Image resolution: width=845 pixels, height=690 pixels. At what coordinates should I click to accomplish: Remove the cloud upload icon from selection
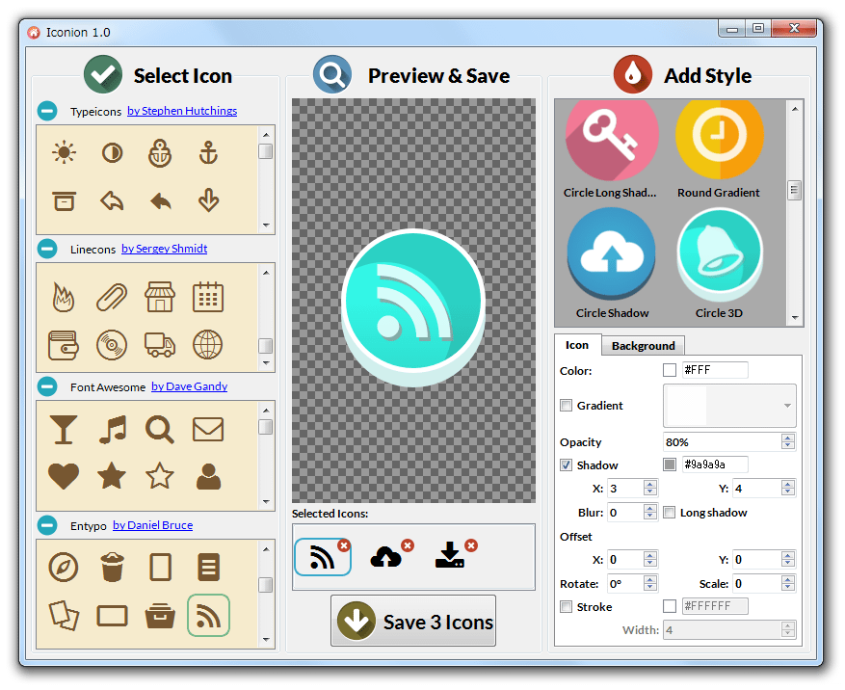click(x=408, y=545)
